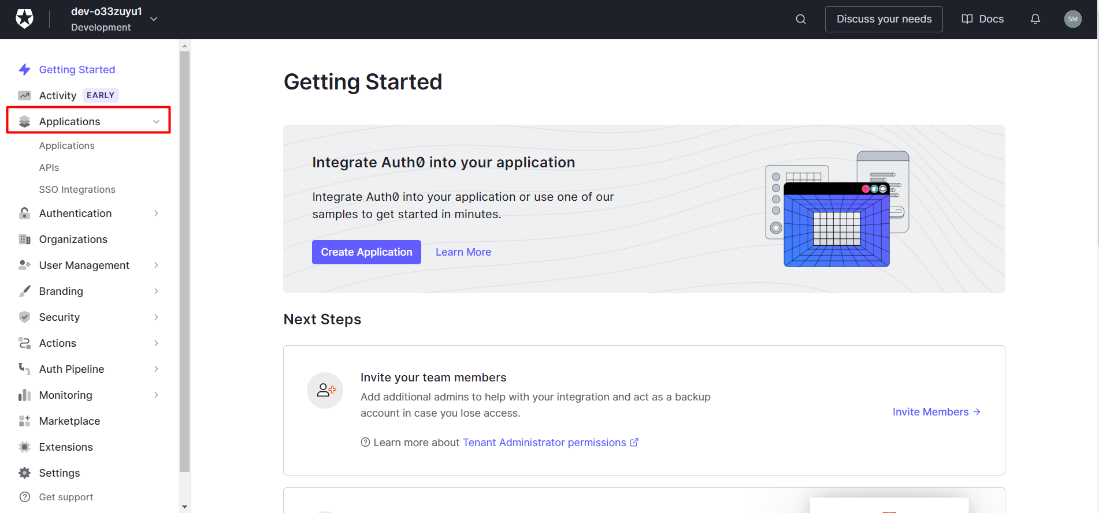
Task: Open the tenant switcher dropdown arrow
Action: [x=154, y=19]
